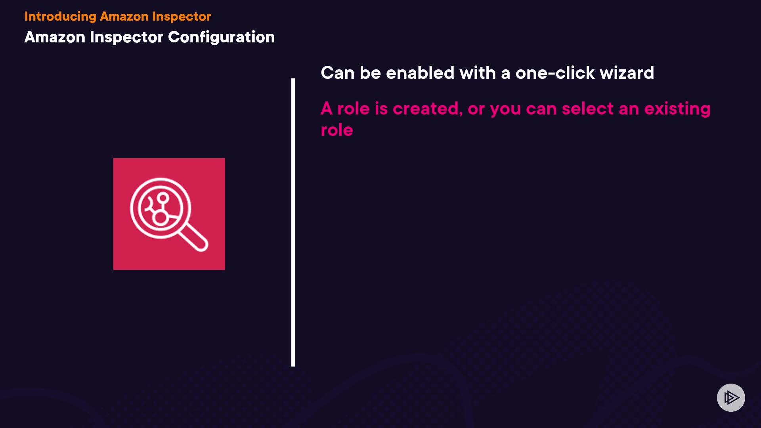Click the word 'Introducing' in orange title
The height and width of the screenshot is (428, 761).
point(60,16)
